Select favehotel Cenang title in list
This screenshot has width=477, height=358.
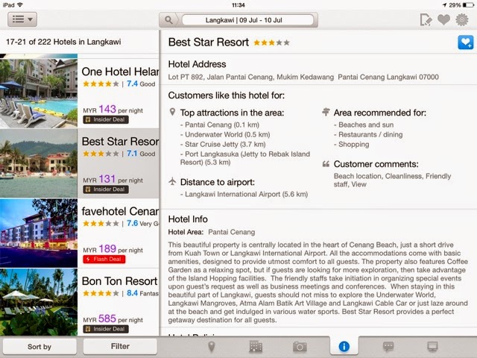pos(120,211)
